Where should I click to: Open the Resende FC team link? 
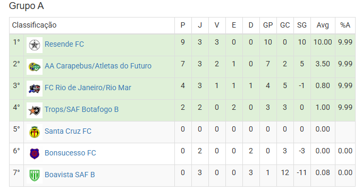[64, 44]
